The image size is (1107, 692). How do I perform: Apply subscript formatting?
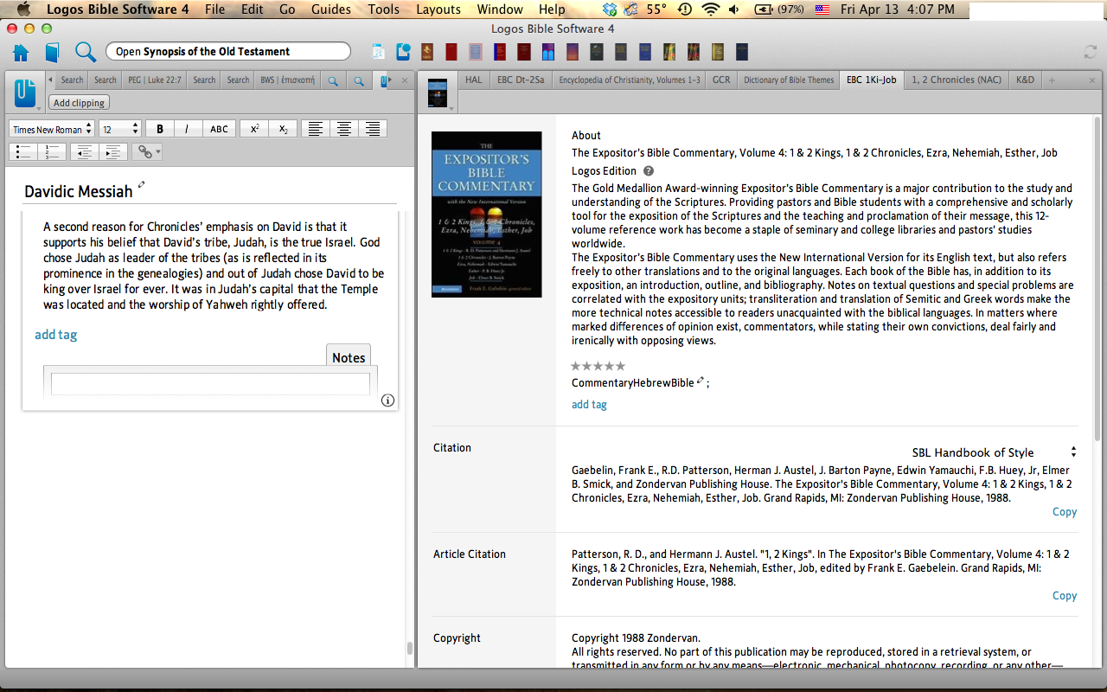tap(282, 129)
